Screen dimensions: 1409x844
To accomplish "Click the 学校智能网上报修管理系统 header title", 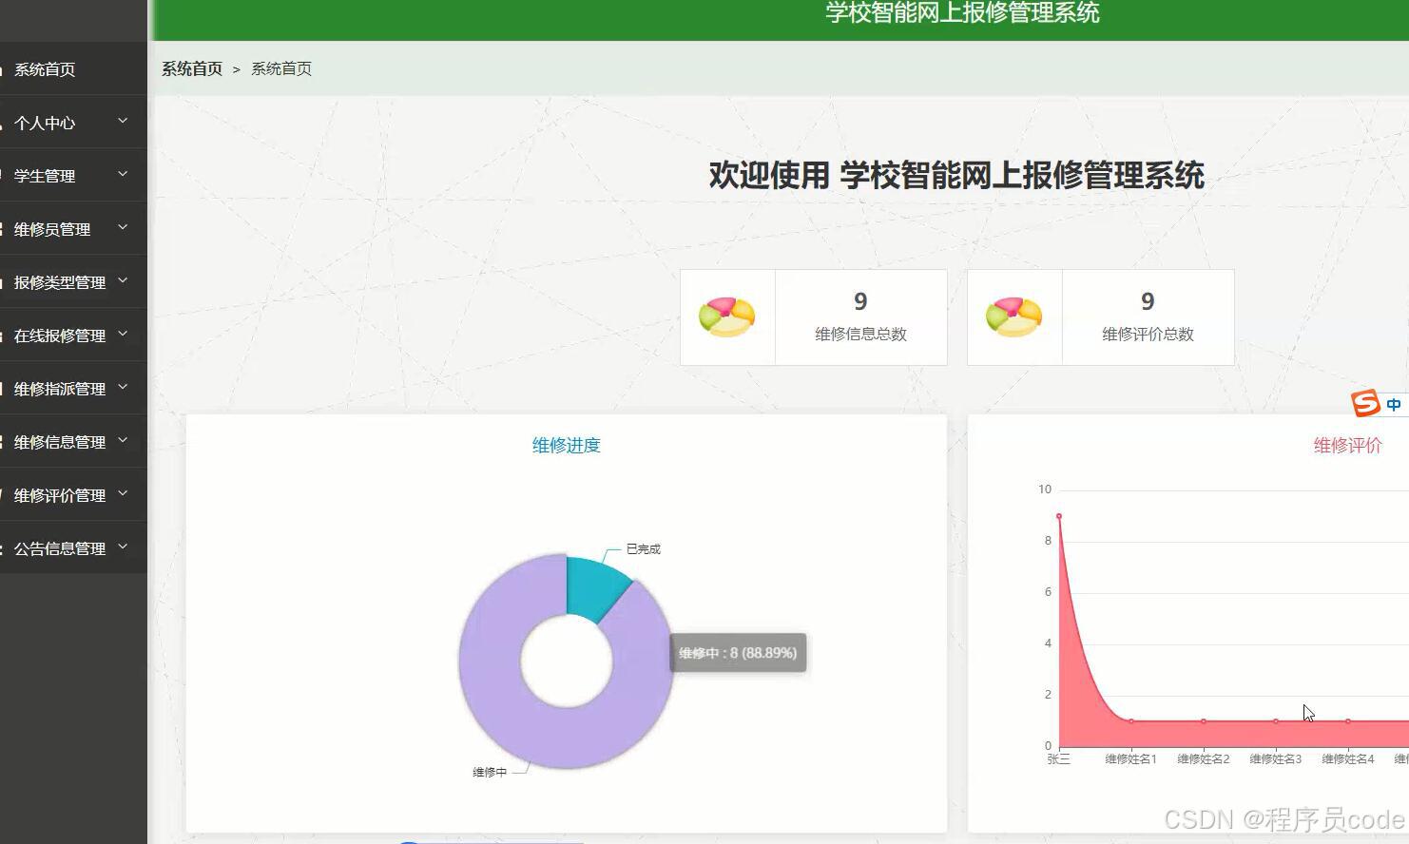I will coord(962,13).
